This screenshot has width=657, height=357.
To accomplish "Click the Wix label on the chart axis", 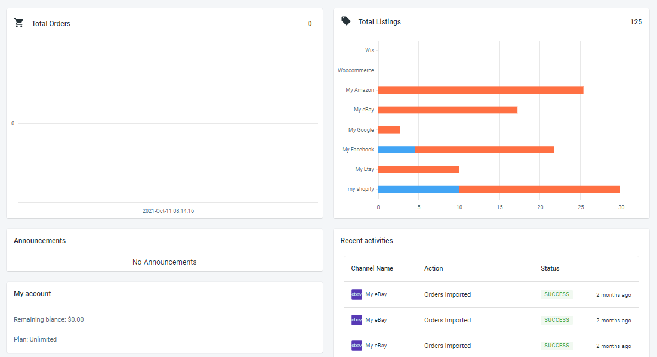I will coord(369,50).
